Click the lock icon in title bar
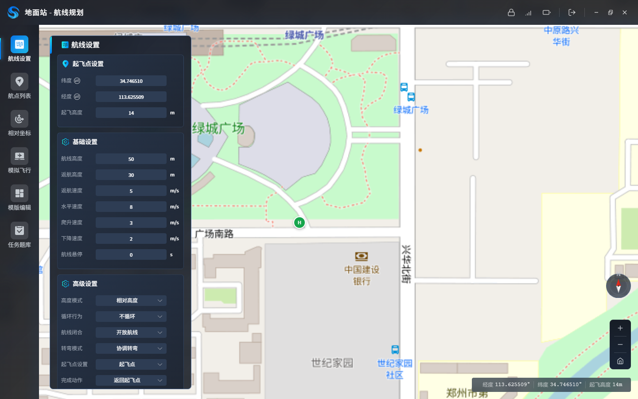 coord(511,12)
